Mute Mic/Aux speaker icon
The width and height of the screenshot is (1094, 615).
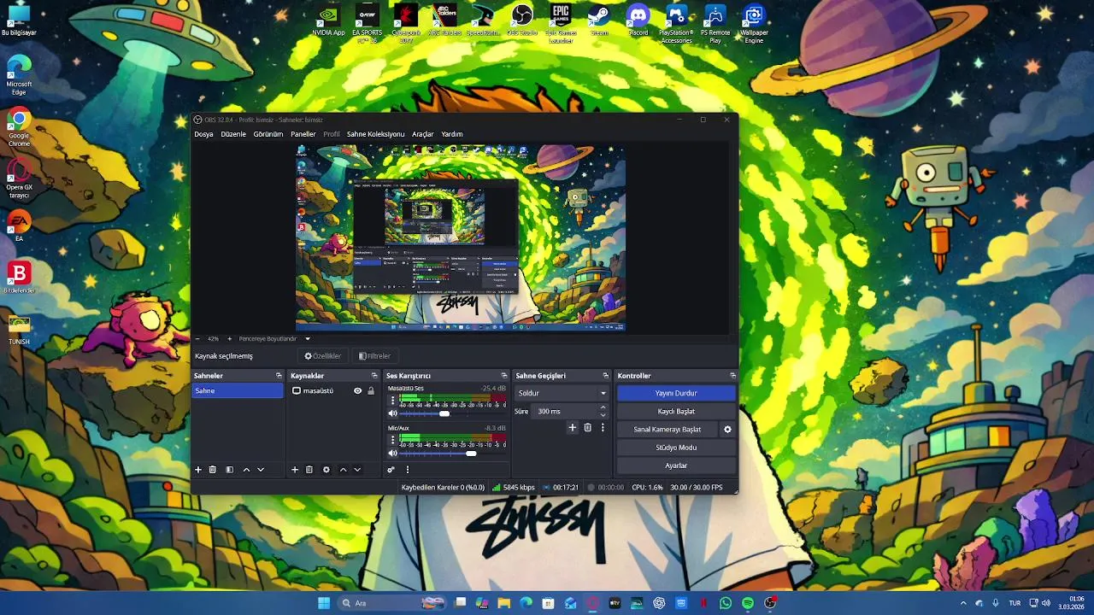point(393,454)
